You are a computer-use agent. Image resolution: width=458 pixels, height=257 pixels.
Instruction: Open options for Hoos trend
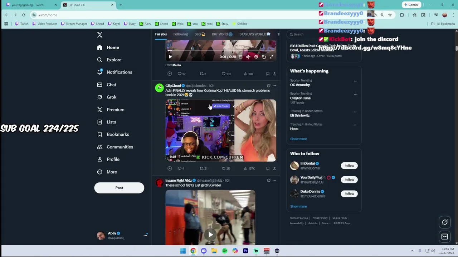(x=356, y=125)
